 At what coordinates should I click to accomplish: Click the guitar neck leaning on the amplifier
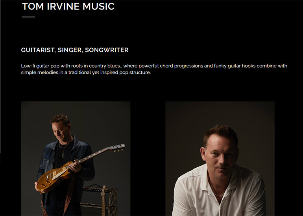[x=103, y=201]
